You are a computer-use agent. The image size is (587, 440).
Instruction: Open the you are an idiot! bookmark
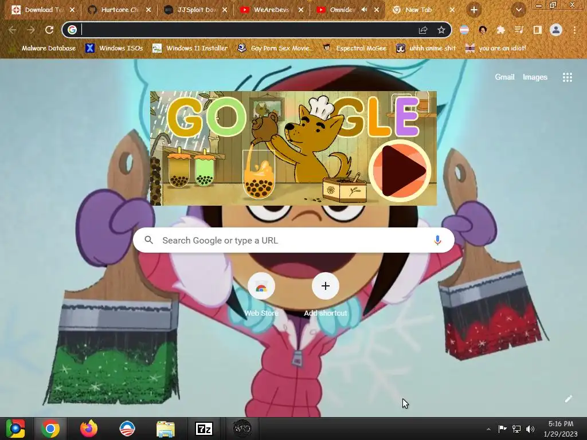tap(496, 48)
